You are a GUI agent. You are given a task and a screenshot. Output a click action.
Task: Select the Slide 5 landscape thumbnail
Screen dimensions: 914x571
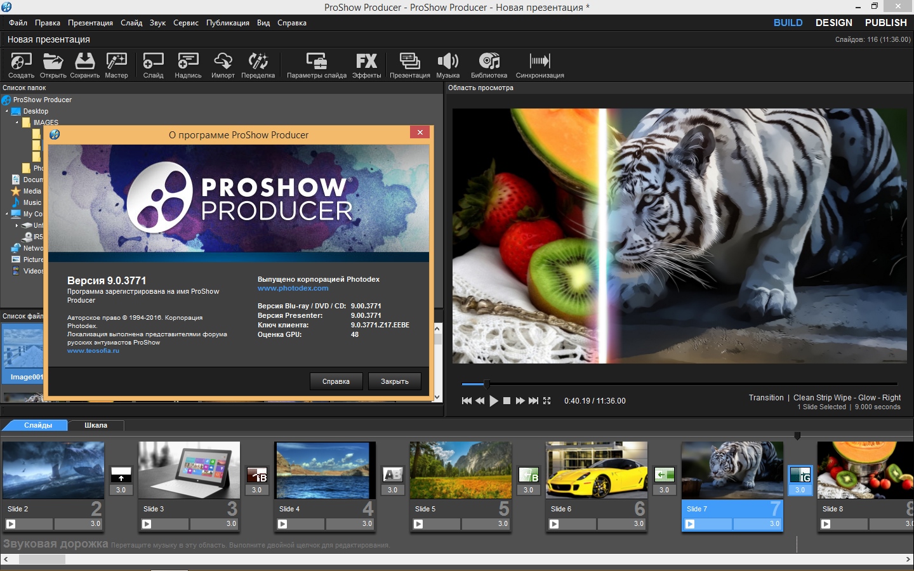coord(460,470)
